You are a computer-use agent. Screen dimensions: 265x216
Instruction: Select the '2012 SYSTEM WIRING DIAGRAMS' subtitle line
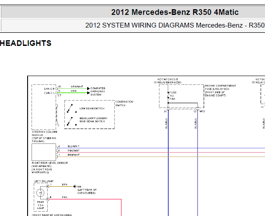pos(175,25)
